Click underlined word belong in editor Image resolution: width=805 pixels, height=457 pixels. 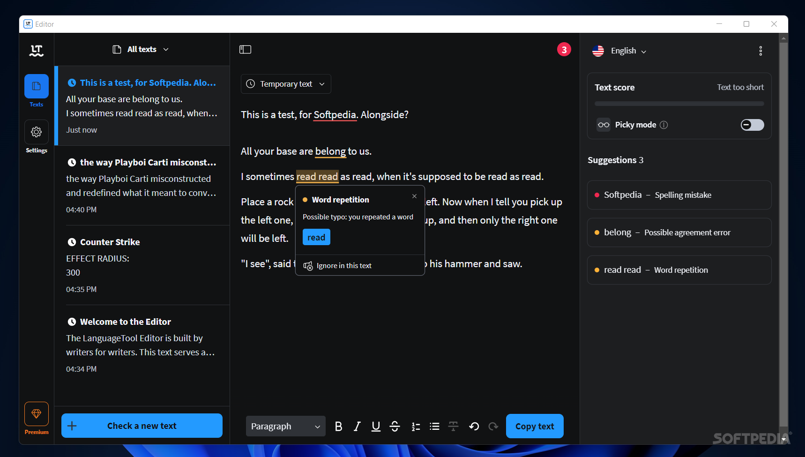(330, 151)
